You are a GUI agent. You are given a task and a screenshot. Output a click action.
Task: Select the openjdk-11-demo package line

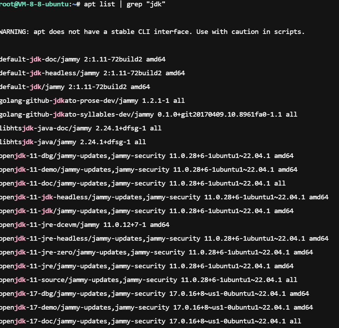pyautogui.click(x=149, y=170)
